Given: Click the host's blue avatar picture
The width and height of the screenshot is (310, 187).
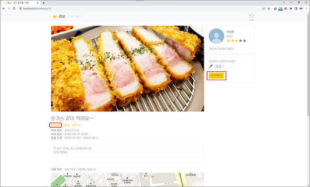Looking at the screenshot, I should (x=217, y=36).
